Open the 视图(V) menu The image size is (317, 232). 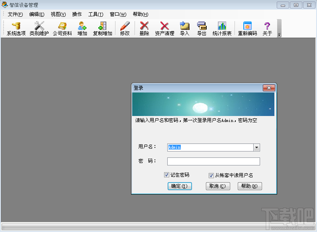tap(58, 14)
